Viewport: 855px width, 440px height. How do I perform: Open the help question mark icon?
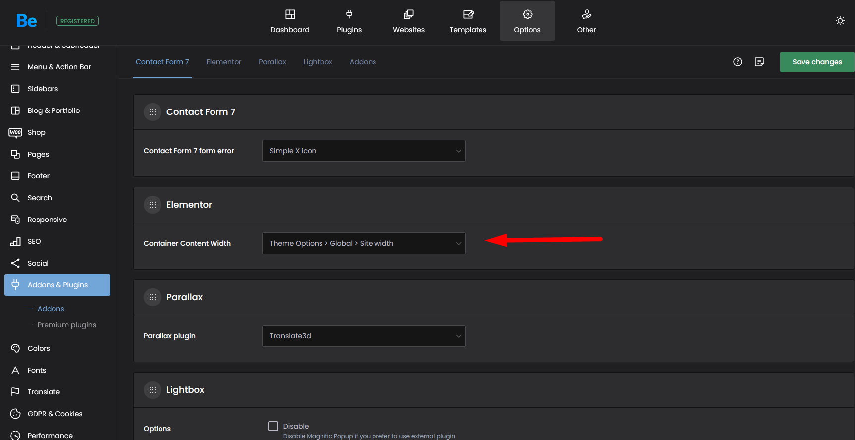coord(738,62)
